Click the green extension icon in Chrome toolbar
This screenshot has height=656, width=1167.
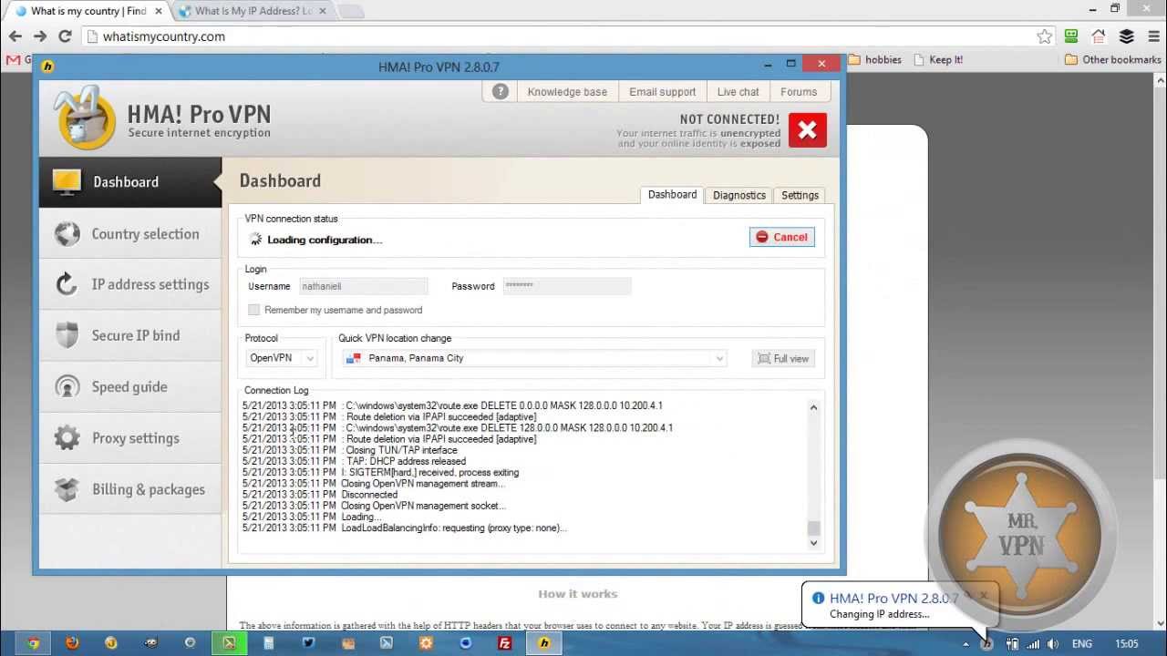pos(1071,36)
